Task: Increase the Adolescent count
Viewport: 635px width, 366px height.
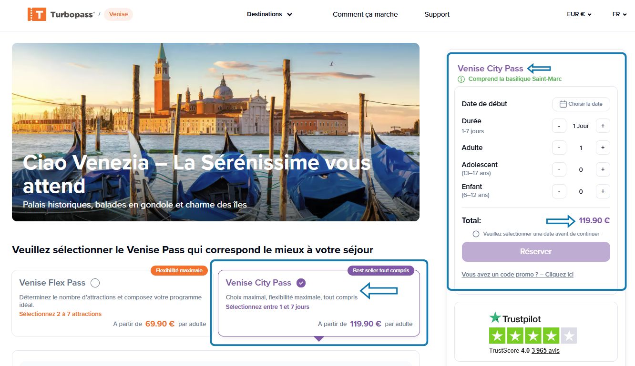Action: (603, 169)
